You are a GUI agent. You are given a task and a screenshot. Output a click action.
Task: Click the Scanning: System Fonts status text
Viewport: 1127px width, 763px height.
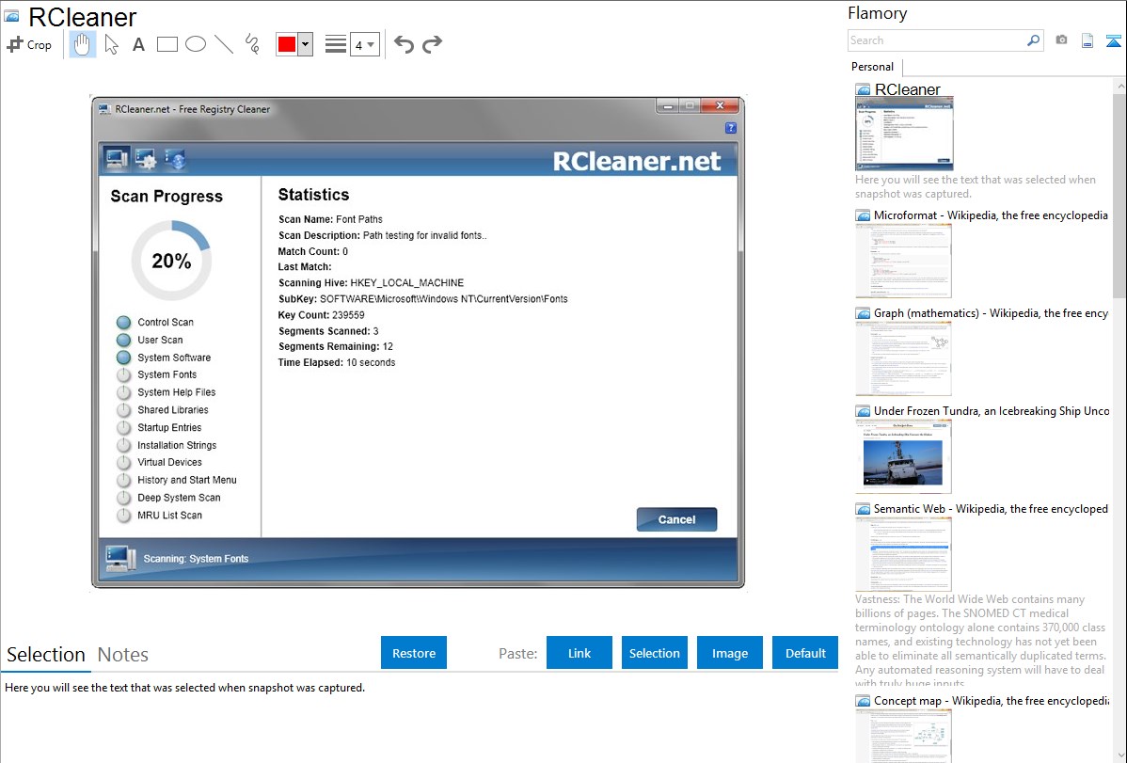point(196,559)
